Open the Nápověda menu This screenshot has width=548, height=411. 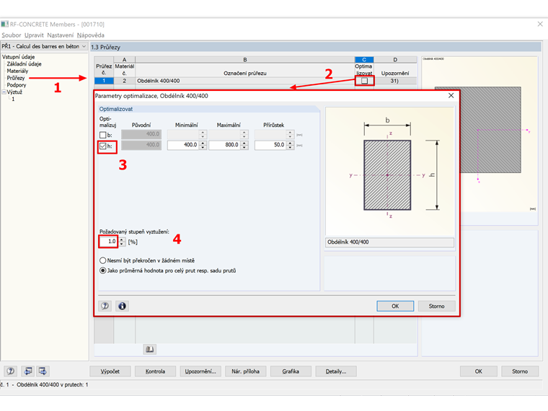pyautogui.click(x=91, y=35)
